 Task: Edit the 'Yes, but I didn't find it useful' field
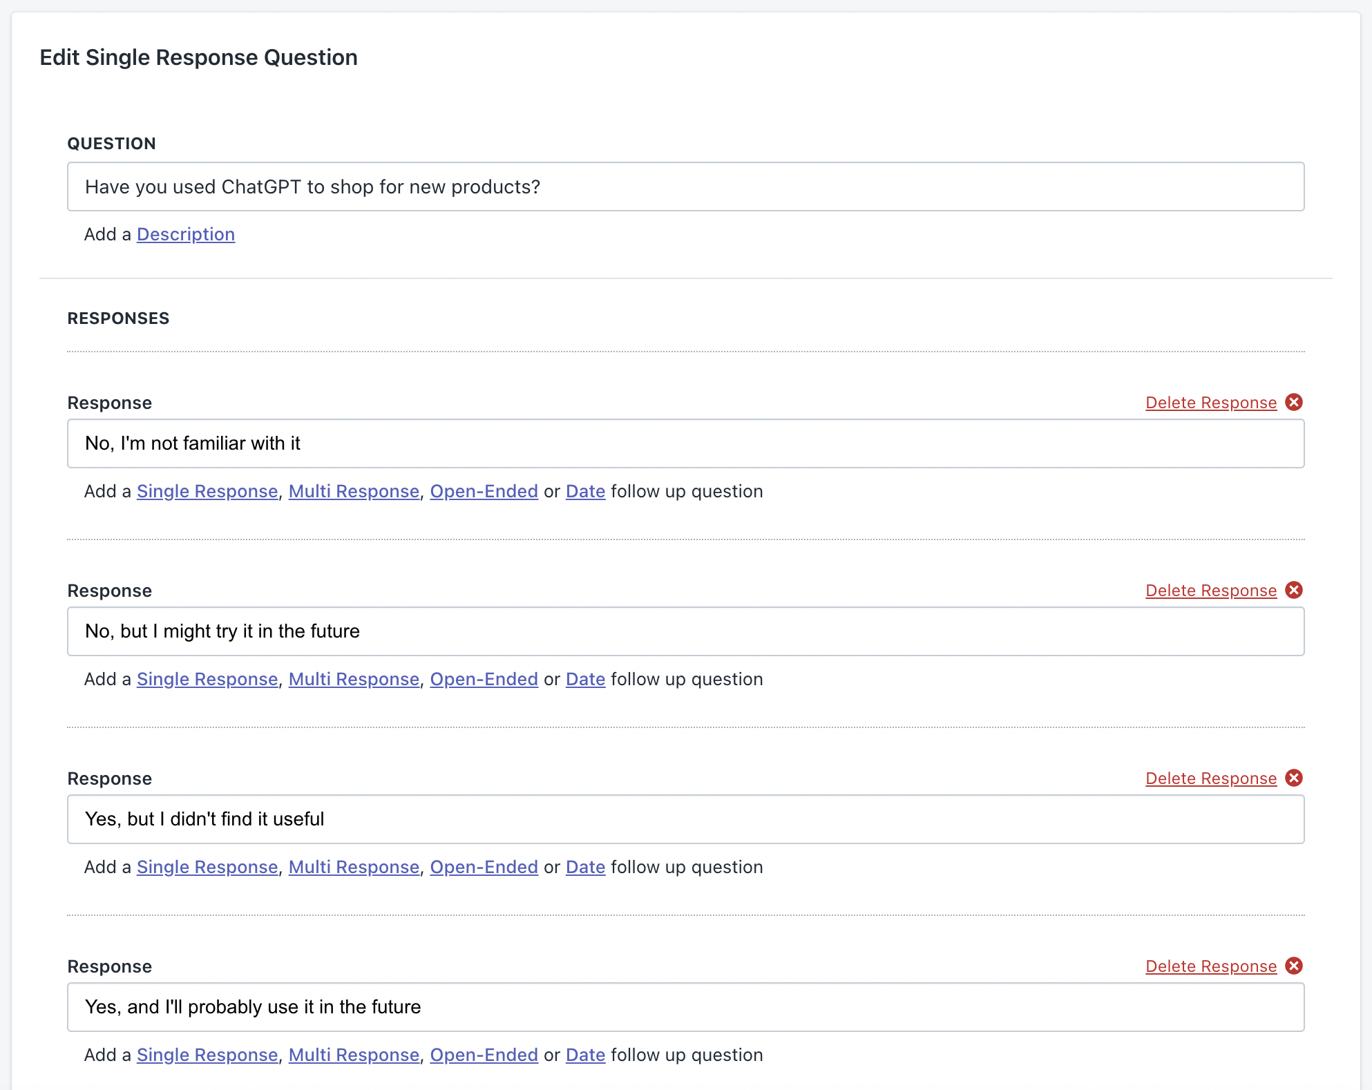(685, 819)
